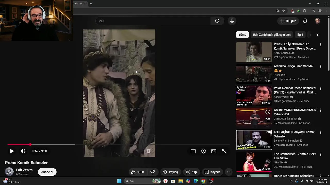The image size is (330, 185).
Task: Select the İlgili filter chip
Action: pyautogui.click(x=300, y=35)
